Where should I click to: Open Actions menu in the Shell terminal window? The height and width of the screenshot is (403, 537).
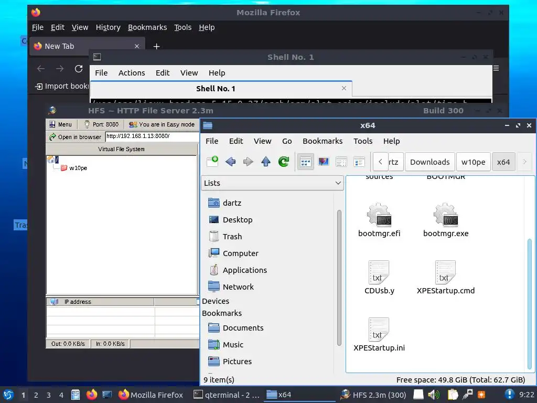pyautogui.click(x=132, y=73)
